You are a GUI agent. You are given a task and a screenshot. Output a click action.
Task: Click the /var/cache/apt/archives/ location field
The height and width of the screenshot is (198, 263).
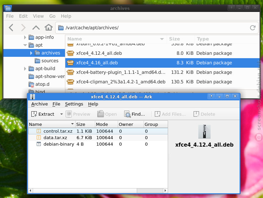click(x=157, y=28)
